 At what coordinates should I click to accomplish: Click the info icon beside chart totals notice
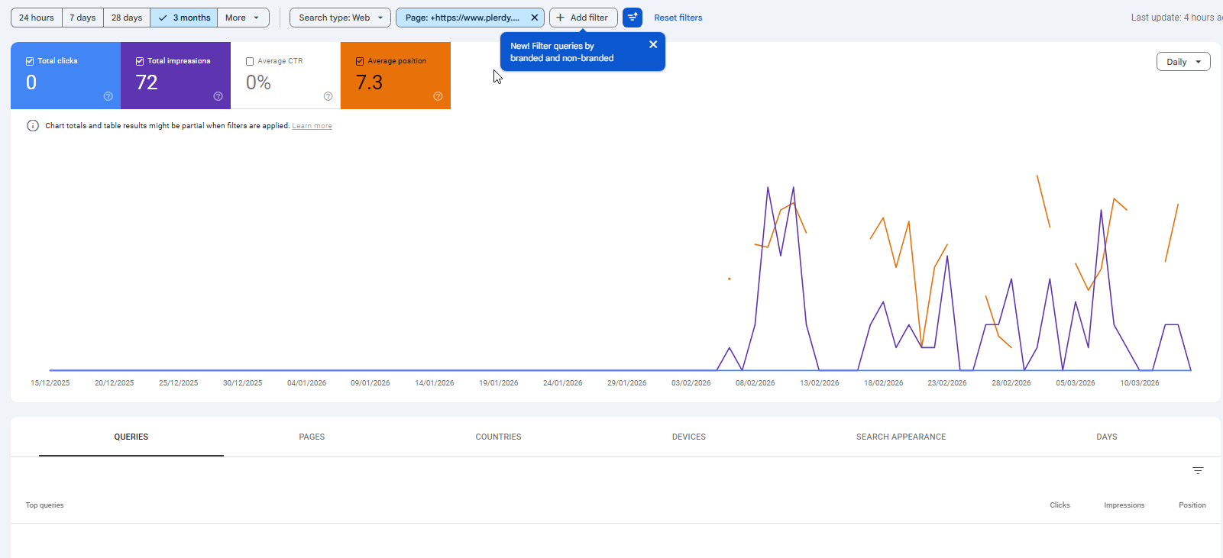click(x=33, y=126)
